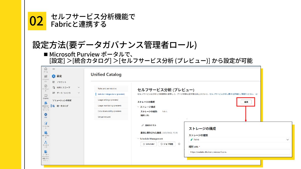Follow the セルフサービス分析 learn-more link

point(231,94)
